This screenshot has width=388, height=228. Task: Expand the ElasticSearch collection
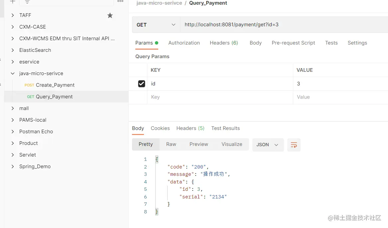tap(13, 50)
